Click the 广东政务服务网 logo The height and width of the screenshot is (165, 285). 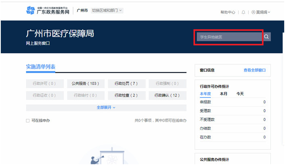click(48, 11)
